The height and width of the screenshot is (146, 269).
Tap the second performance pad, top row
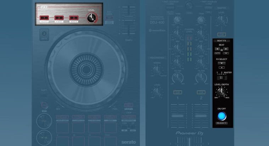point(78,128)
